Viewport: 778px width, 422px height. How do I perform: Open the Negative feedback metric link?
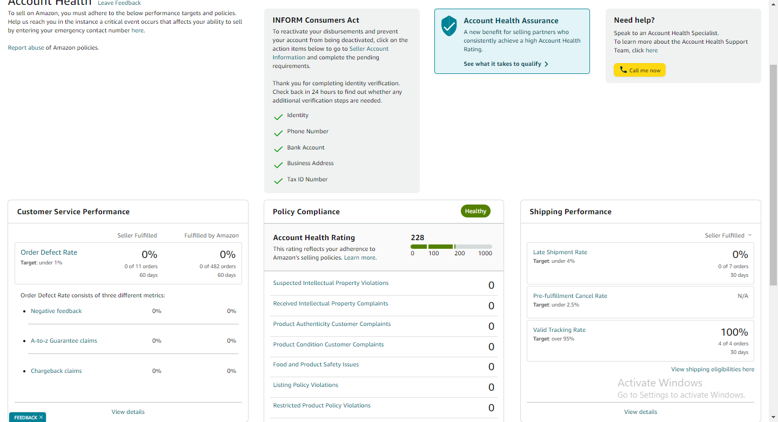click(56, 311)
